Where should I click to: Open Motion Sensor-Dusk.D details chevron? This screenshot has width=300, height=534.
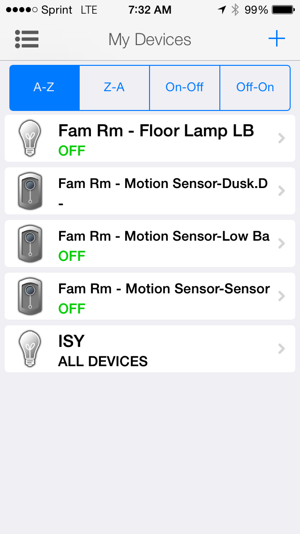point(281,191)
